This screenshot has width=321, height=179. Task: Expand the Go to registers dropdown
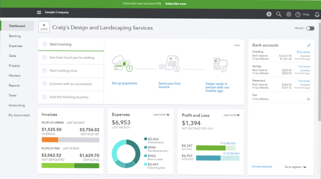(296, 167)
